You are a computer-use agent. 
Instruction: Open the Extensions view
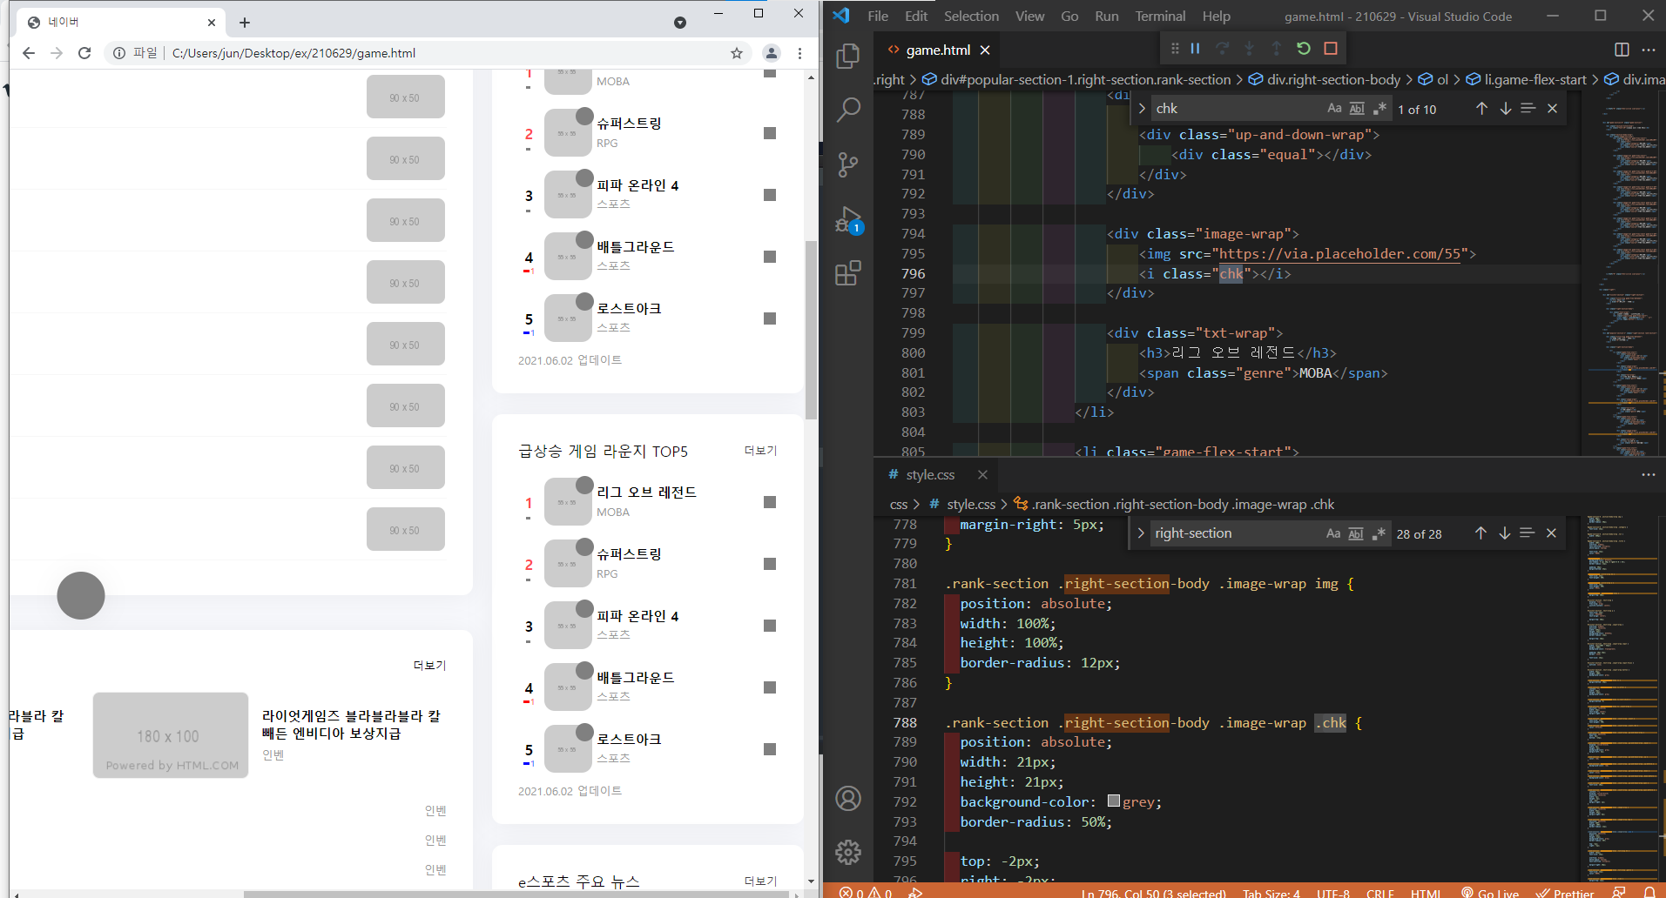click(x=847, y=274)
